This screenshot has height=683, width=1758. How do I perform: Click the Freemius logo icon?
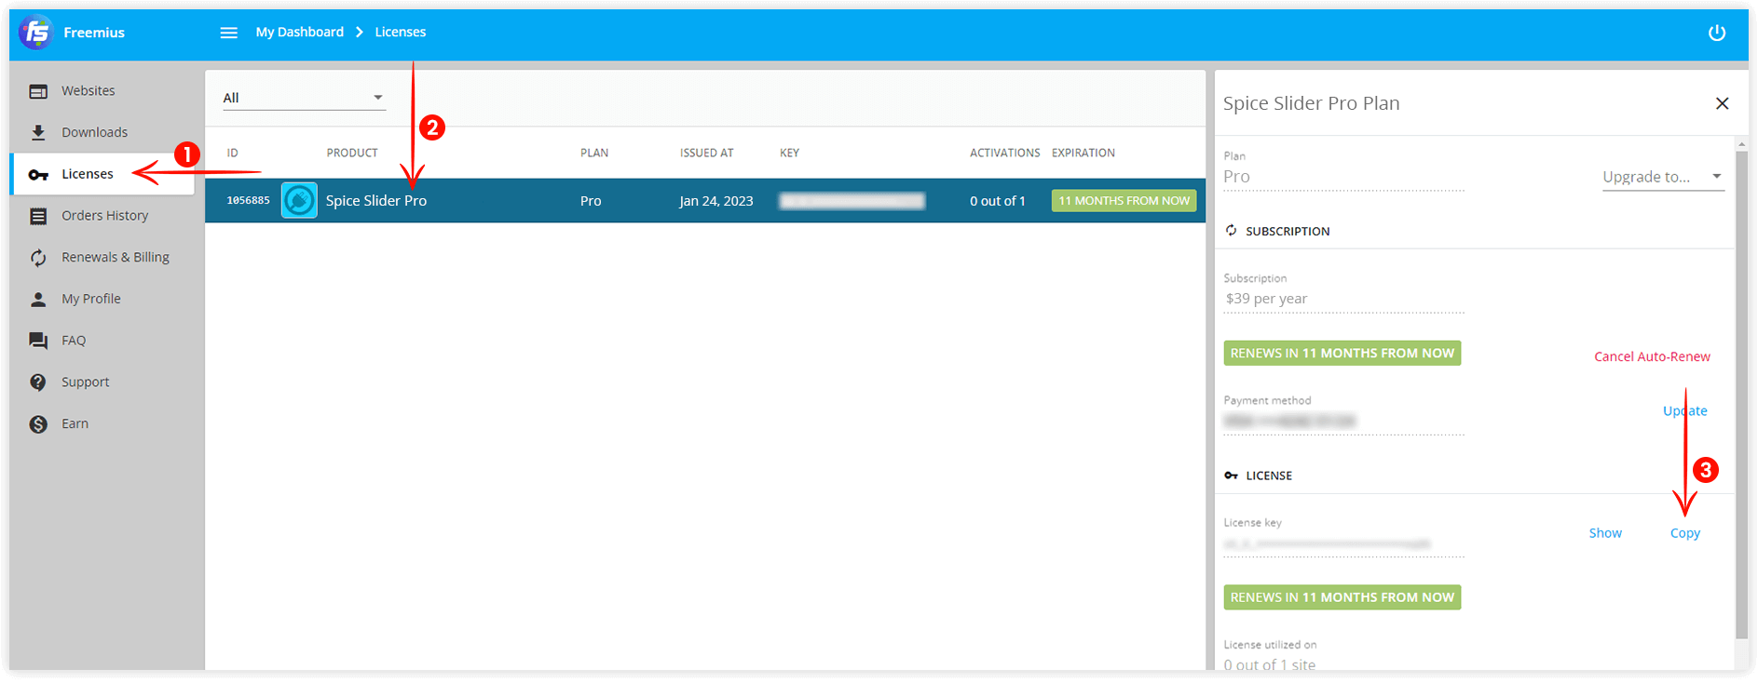coord(36,33)
